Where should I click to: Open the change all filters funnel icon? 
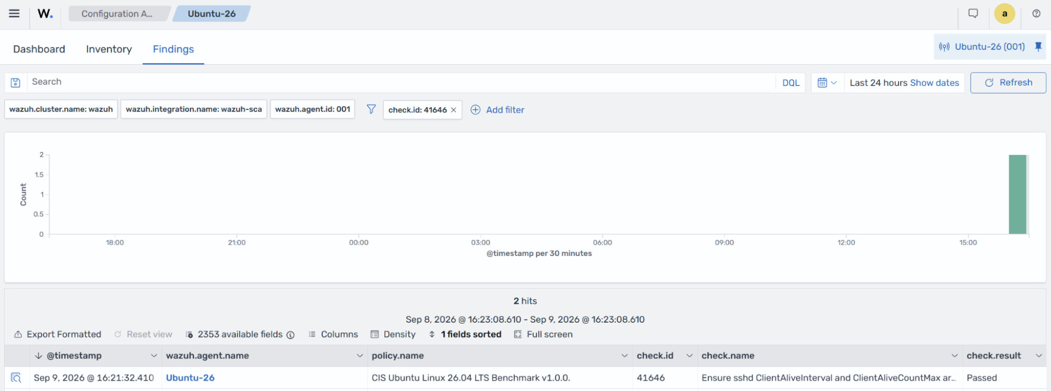coord(371,109)
